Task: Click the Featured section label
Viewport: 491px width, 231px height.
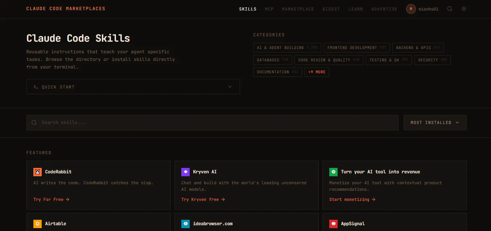Action: pyautogui.click(x=39, y=153)
